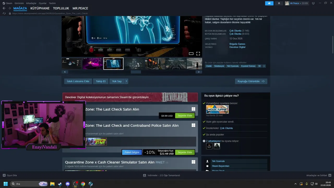Click the Simülasyon tag

coord(219,66)
